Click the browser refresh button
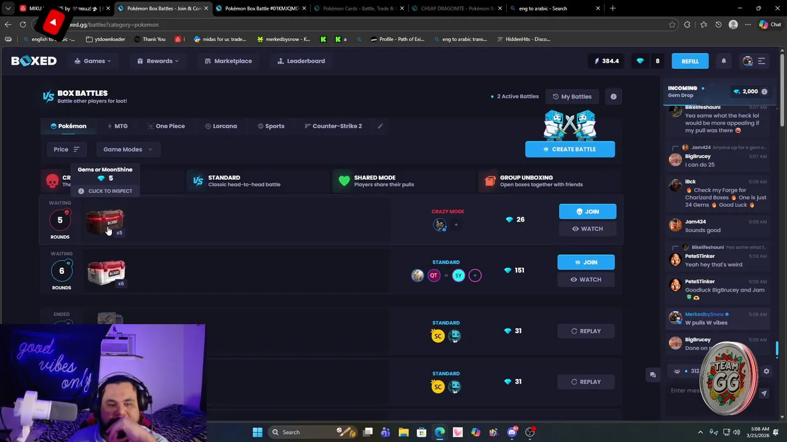Screen dimensions: 787x442 pyautogui.click(x=23, y=25)
